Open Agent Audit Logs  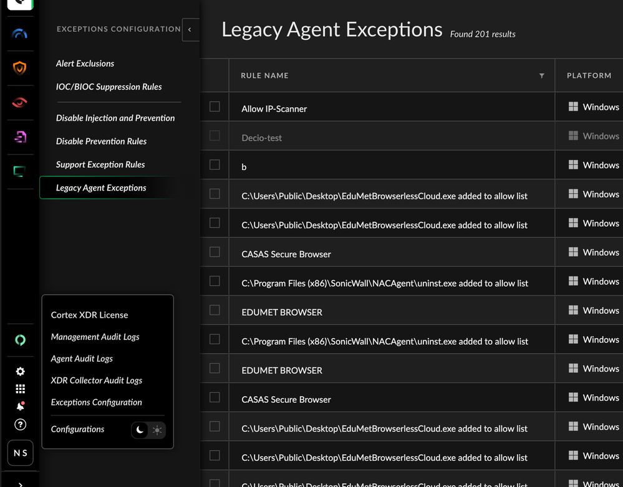coord(82,359)
